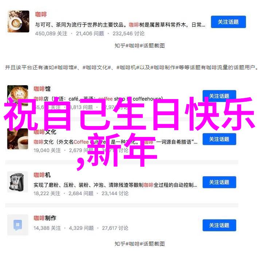
Task: Follow the 咖啡 topic with 关注话题
Action: click(228, 22)
